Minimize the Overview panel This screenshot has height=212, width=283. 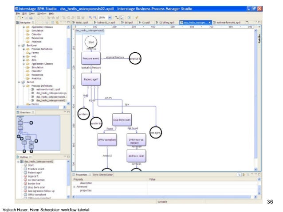tap(65, 112)
